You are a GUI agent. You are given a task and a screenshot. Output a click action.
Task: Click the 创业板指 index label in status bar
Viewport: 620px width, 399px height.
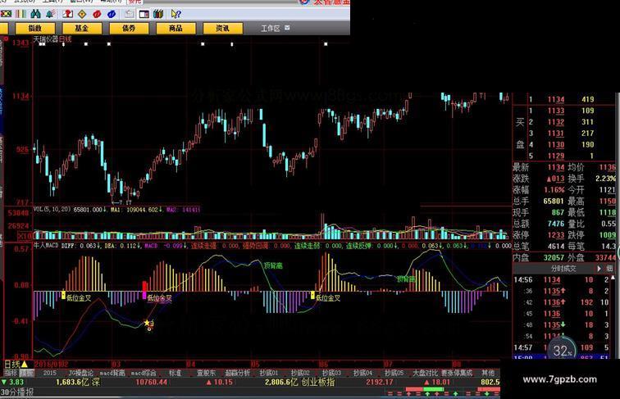(317, 382)
